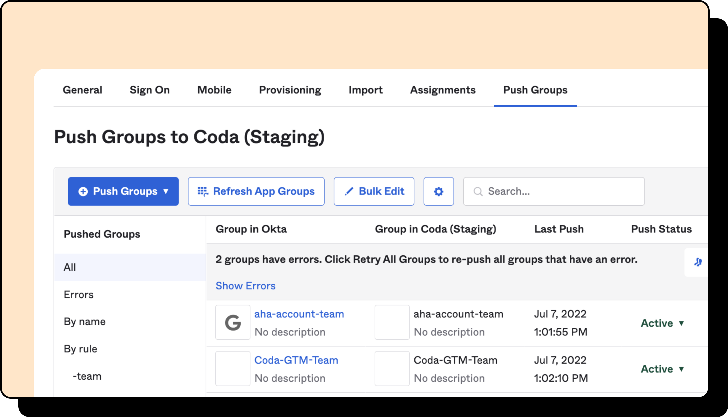Viewport: 728px width, 417px height.
Task: Click Refresh App Groups button
Action: [256, 191]
